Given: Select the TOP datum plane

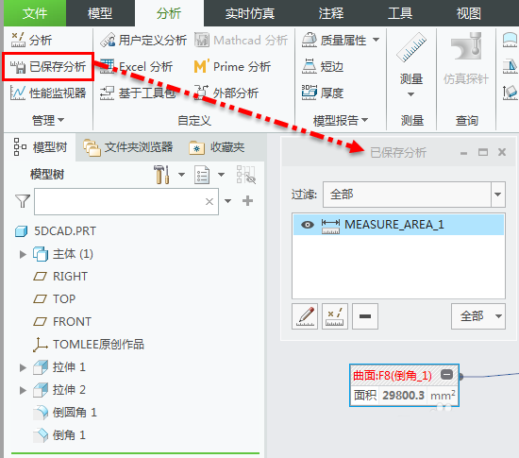Looking at the screenshot, I should [55, 299].
